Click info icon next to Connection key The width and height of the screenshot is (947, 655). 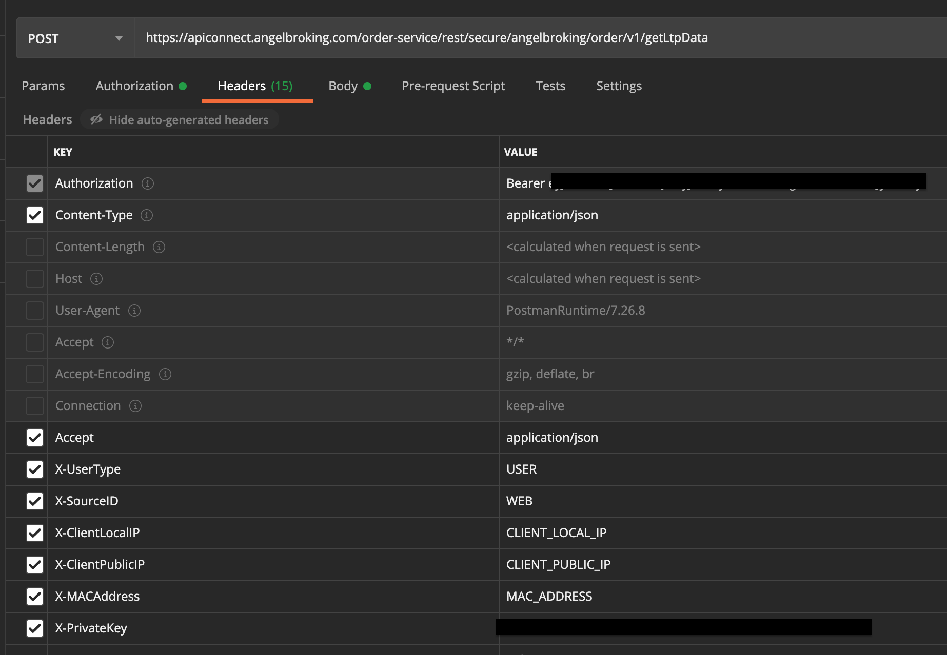[x=135, y=406]
